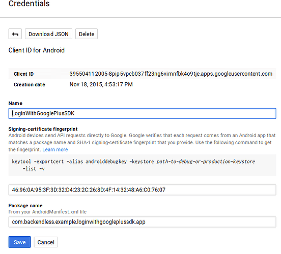Viewport: 281px width, 254px height.
Task: Delete this Android client ID
Action: click(87, 34)
